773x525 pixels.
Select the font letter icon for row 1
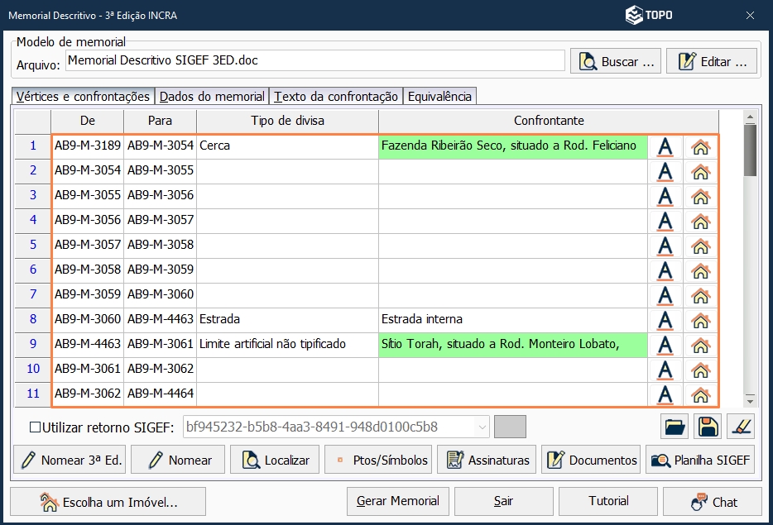(665, 148)
